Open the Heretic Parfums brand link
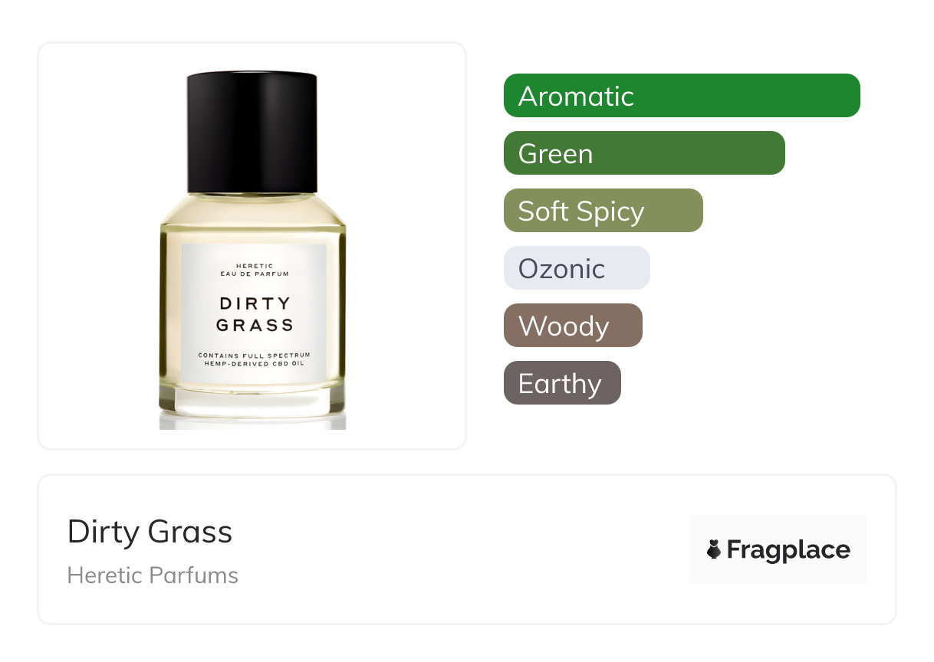Screen dimensions: 934x662 point(153,575)
